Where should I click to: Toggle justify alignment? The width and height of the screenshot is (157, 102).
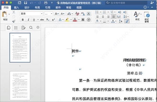coord(114,17)
